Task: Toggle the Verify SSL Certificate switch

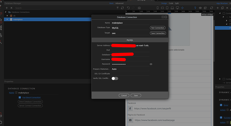Action: (x=115, y=78)
